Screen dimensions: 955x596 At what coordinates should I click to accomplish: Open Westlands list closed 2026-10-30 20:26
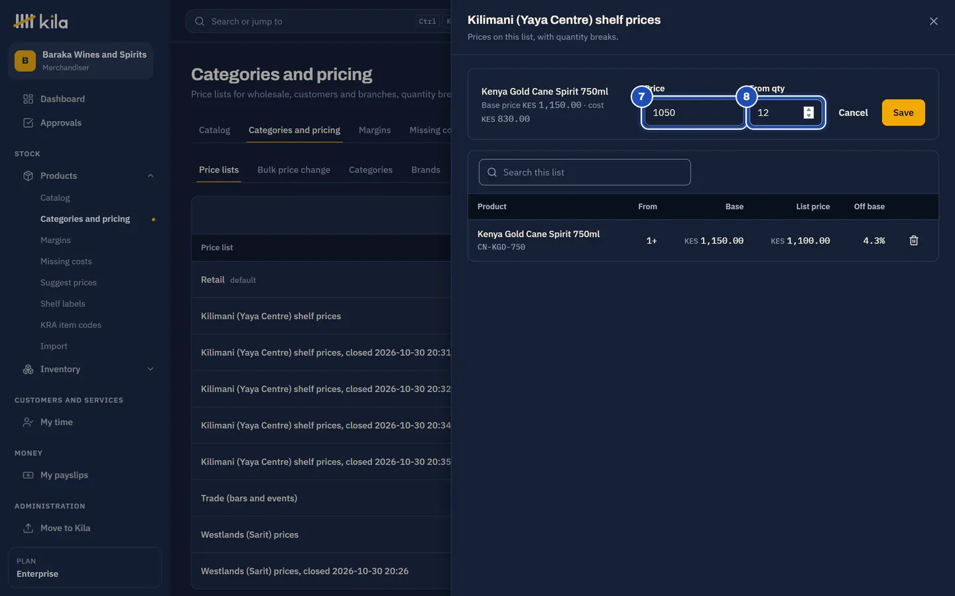point(321,571)
